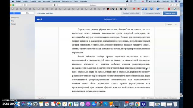The image size is (193, 108).
Task: Click the battery status indicator
Action: 156,1
